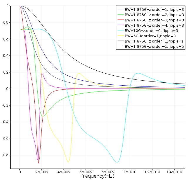
Task: Click the green line sample in the legend
Action: pyautogui.click(x=120, y=15)
